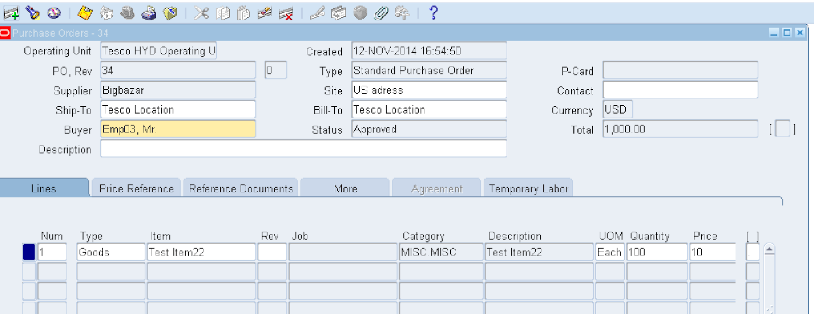The height and width of the screenshot is (314, 814).
Task: Click the Oracle icon in Purchase Orders title bar
Action: [x=5, y=33]
